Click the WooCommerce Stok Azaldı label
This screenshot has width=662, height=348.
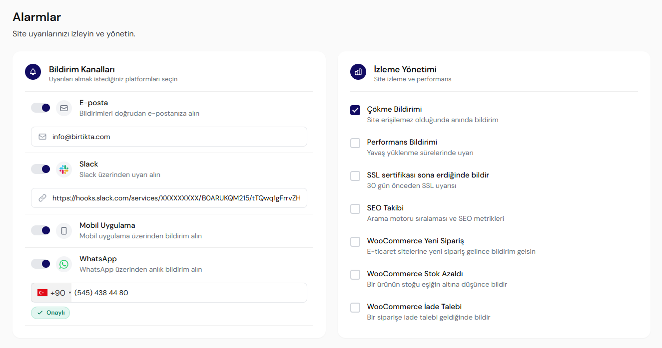415,274
